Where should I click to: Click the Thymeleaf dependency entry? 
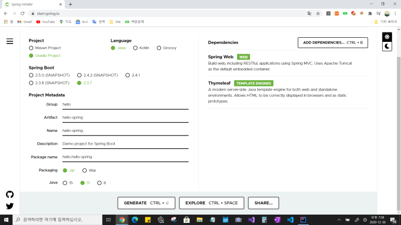(288, 92)
